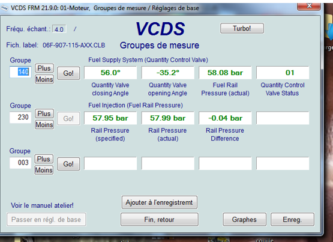Image resolution: width=333 pixels, height=242 pixels.
Task: Click the group 003 number field
Action: (20, 163)
